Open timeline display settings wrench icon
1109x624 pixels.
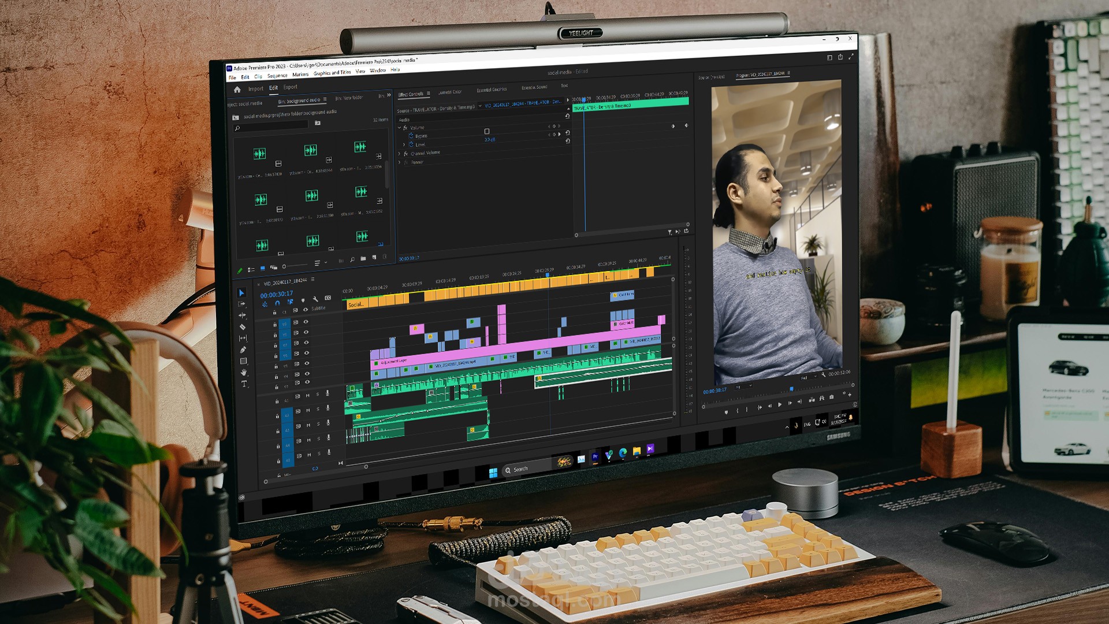[315, 299]
